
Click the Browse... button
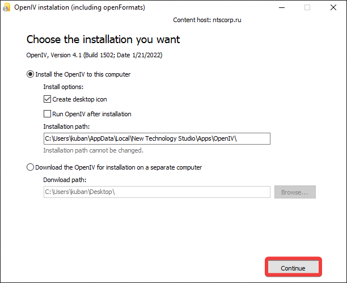point(295,192)
